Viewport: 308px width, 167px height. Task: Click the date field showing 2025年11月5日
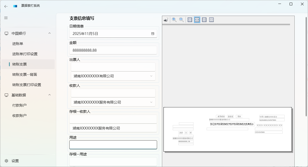tap(113, 33)
